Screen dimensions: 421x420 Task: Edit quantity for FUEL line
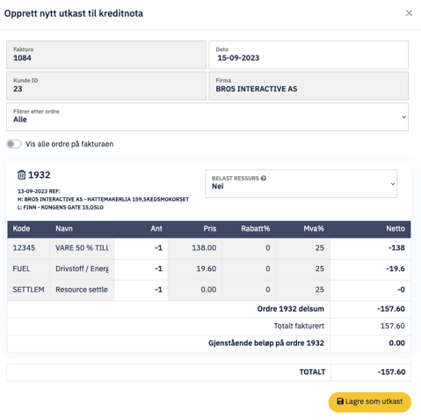point(141,269)
